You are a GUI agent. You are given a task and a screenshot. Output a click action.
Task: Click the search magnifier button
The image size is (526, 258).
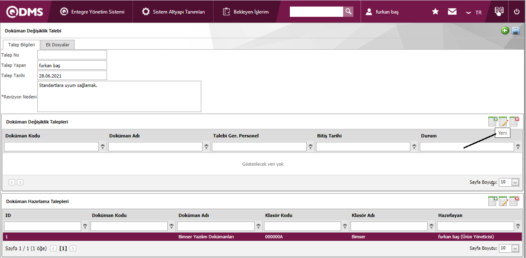[x=348, y=11]
